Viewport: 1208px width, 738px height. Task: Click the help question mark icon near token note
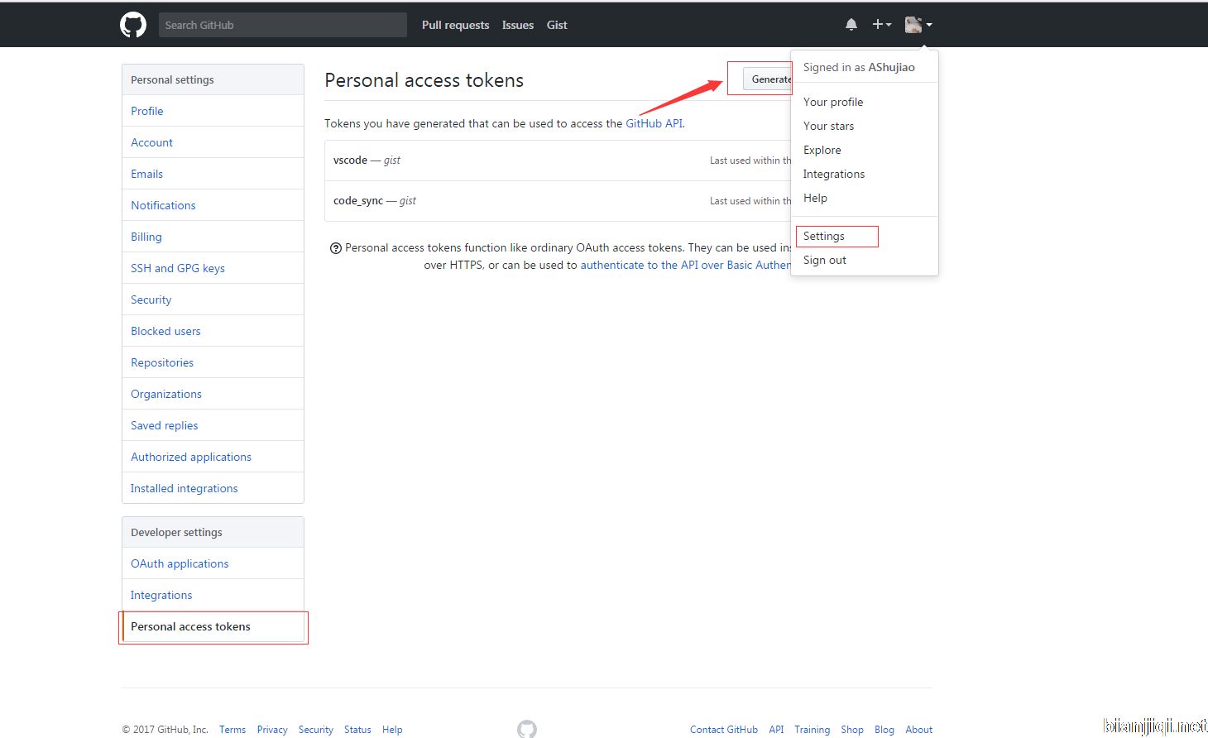pos(336,248)
